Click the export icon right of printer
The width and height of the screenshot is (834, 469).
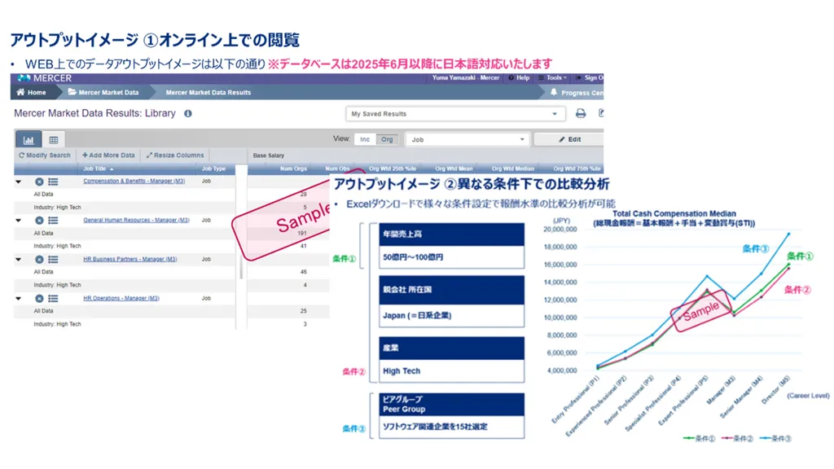click(x=601, y=113)
